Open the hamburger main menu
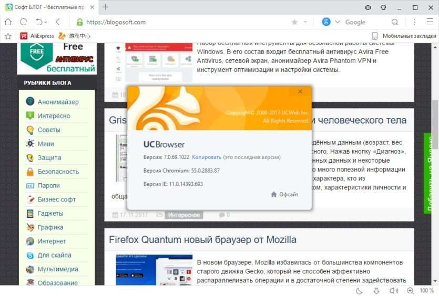This screenshot has height=296, width=439. [x=430, y=22]
